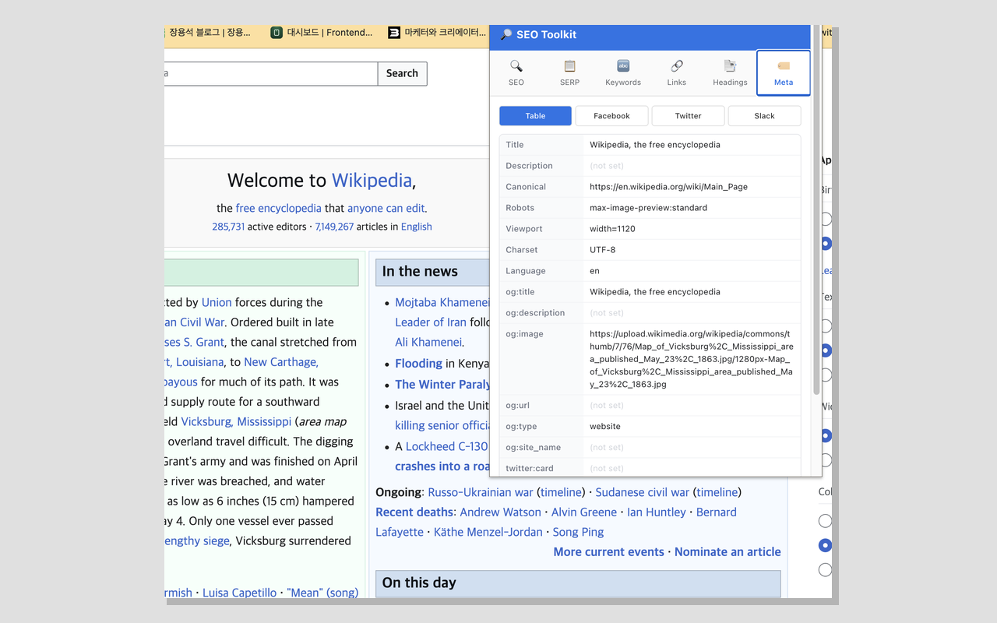The height and width of the screenshot is (623, 997).
Task: Click the English language link
Action: [416, 227]
